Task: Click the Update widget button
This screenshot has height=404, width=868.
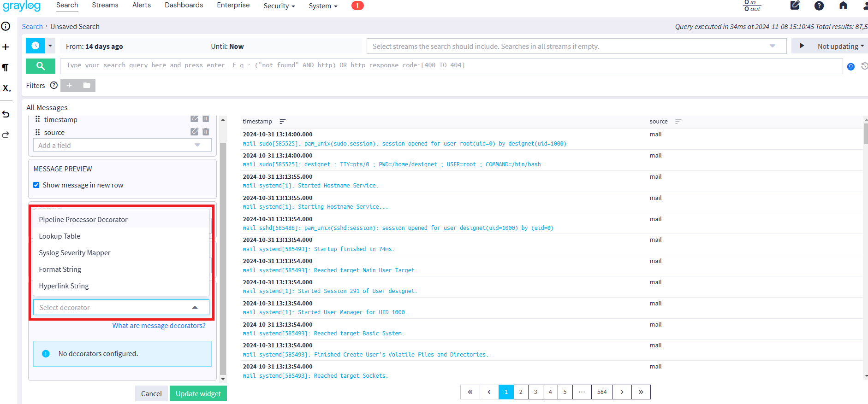Action: [x=198, y=393]
